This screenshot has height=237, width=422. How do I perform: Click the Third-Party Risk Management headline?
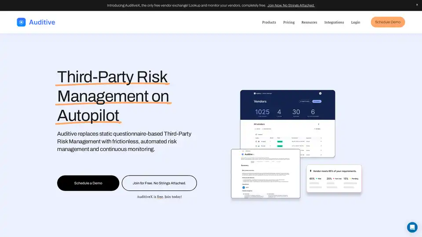113,96
